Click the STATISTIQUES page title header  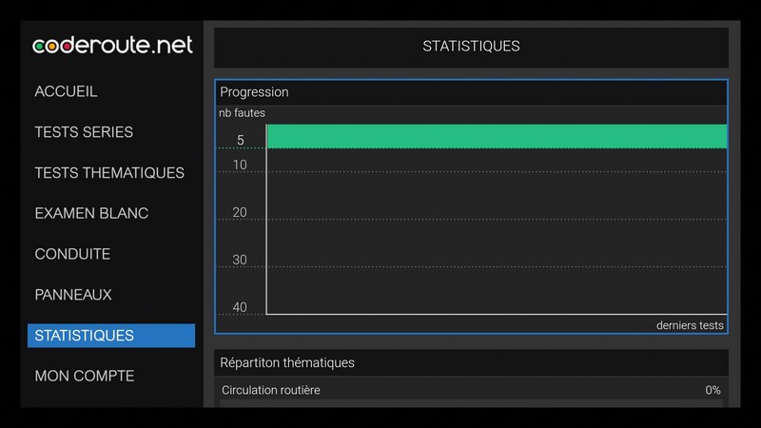[x=471, y=47]
